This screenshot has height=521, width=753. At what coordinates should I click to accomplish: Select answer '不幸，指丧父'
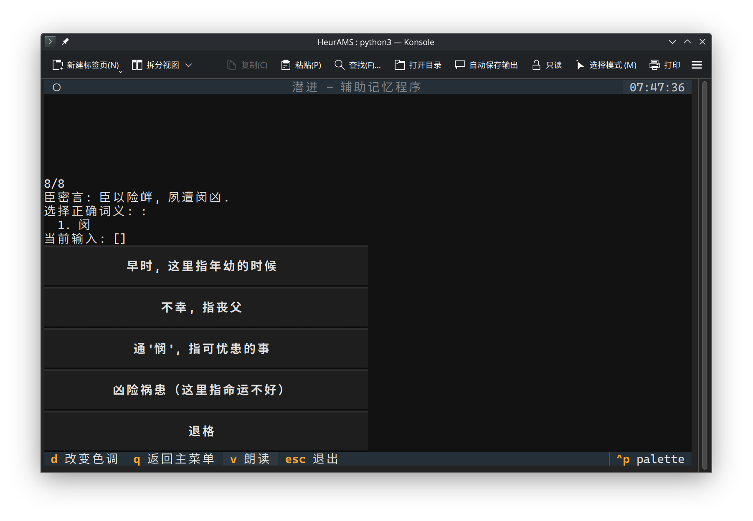205,307
